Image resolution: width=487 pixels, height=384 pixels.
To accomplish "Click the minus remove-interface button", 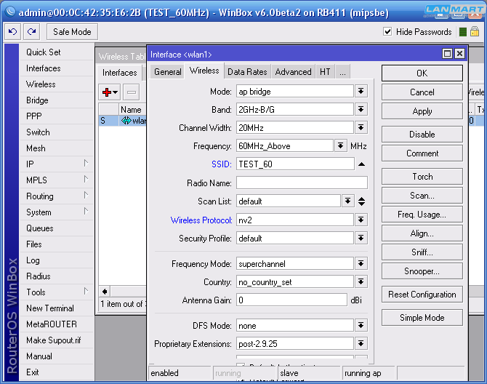I will (x=132, y=92).
